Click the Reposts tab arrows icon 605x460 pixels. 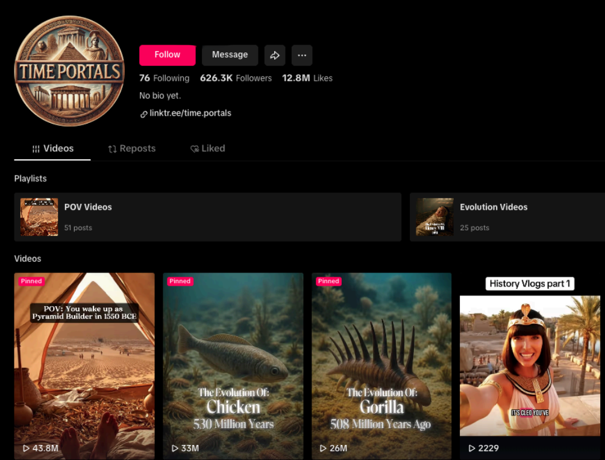(112, 149)
